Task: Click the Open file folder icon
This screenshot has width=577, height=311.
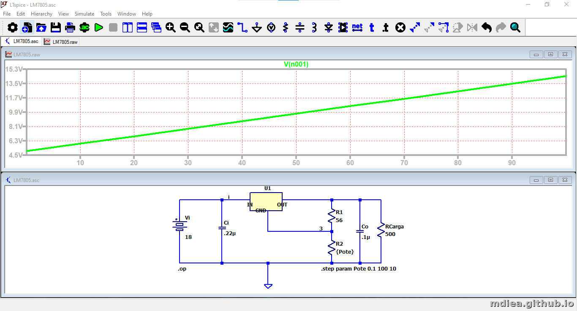Action: pos(41,28)
